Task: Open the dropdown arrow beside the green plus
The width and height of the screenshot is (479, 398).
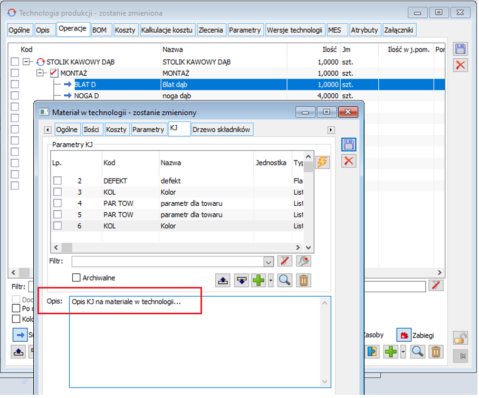Action: tap(271, 281)
